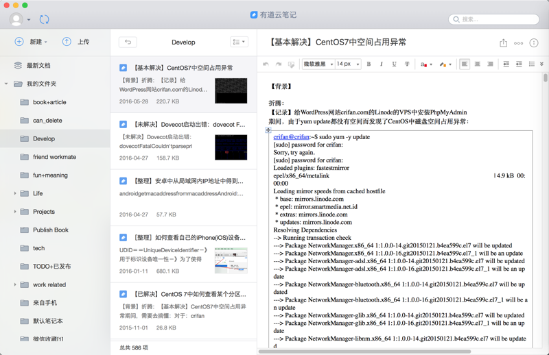Viewport: 549px width, 355px height.
Task: Open the tech folder
Action: (x=55, y=248)
